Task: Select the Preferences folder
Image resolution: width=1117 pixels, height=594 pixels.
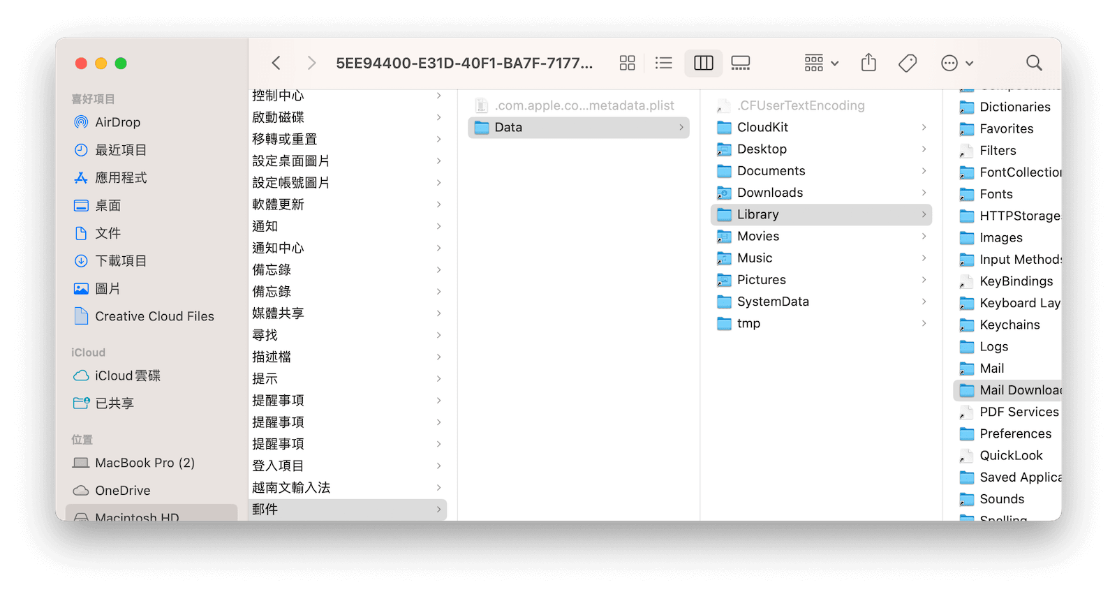Action: 1007,433
